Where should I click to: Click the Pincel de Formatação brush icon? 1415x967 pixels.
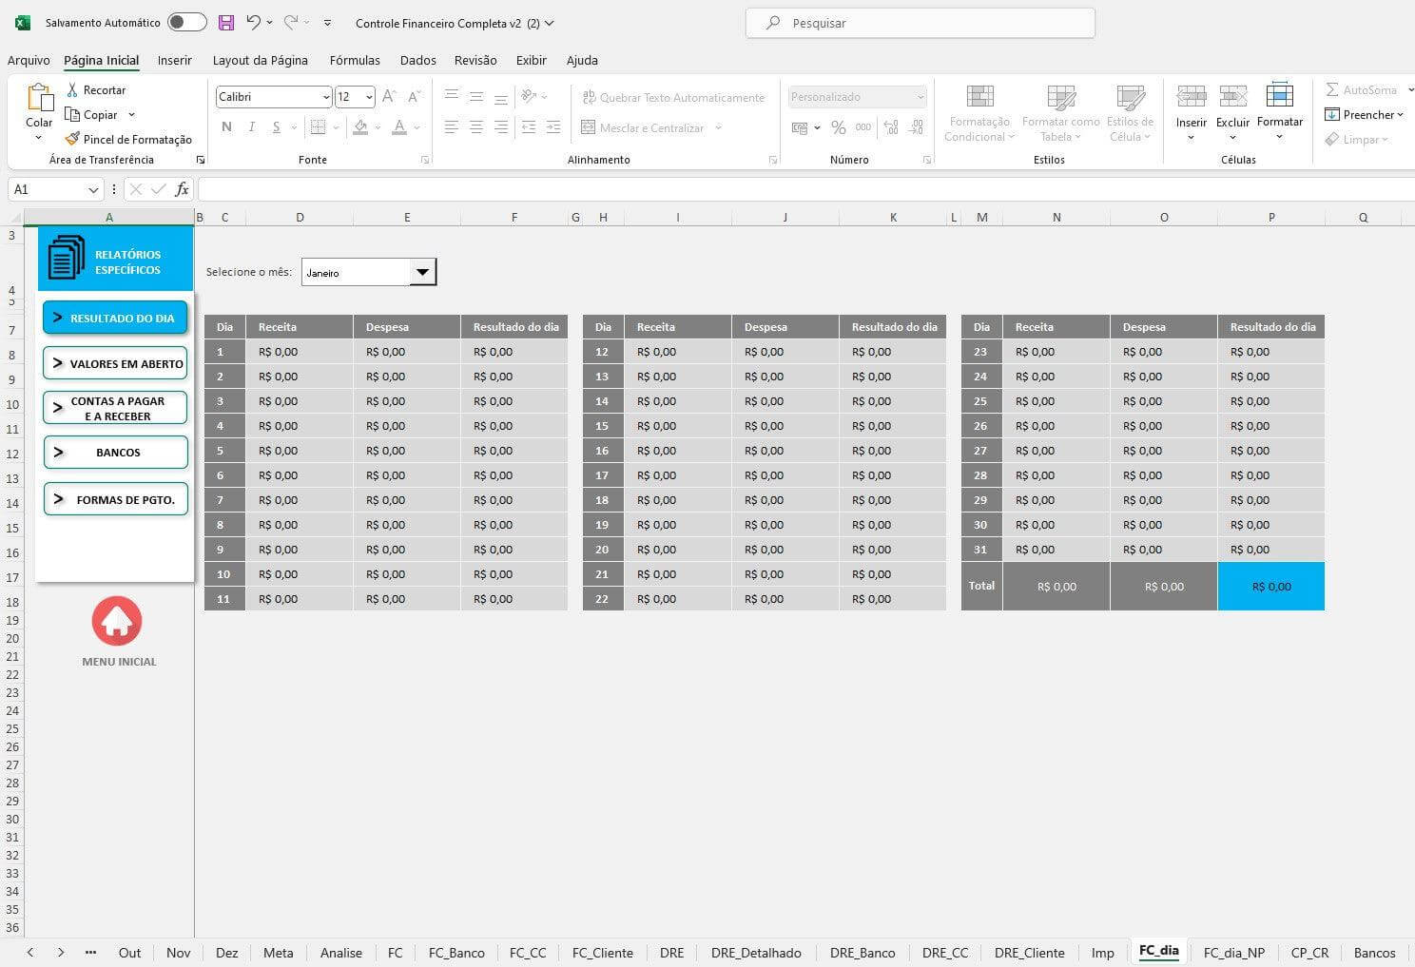72,139
